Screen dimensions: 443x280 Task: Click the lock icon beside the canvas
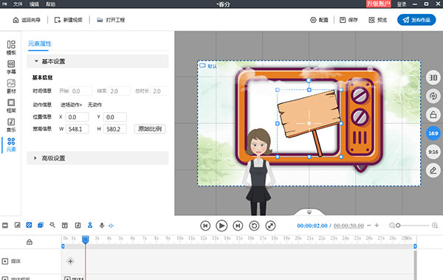[x=433, y=115]
